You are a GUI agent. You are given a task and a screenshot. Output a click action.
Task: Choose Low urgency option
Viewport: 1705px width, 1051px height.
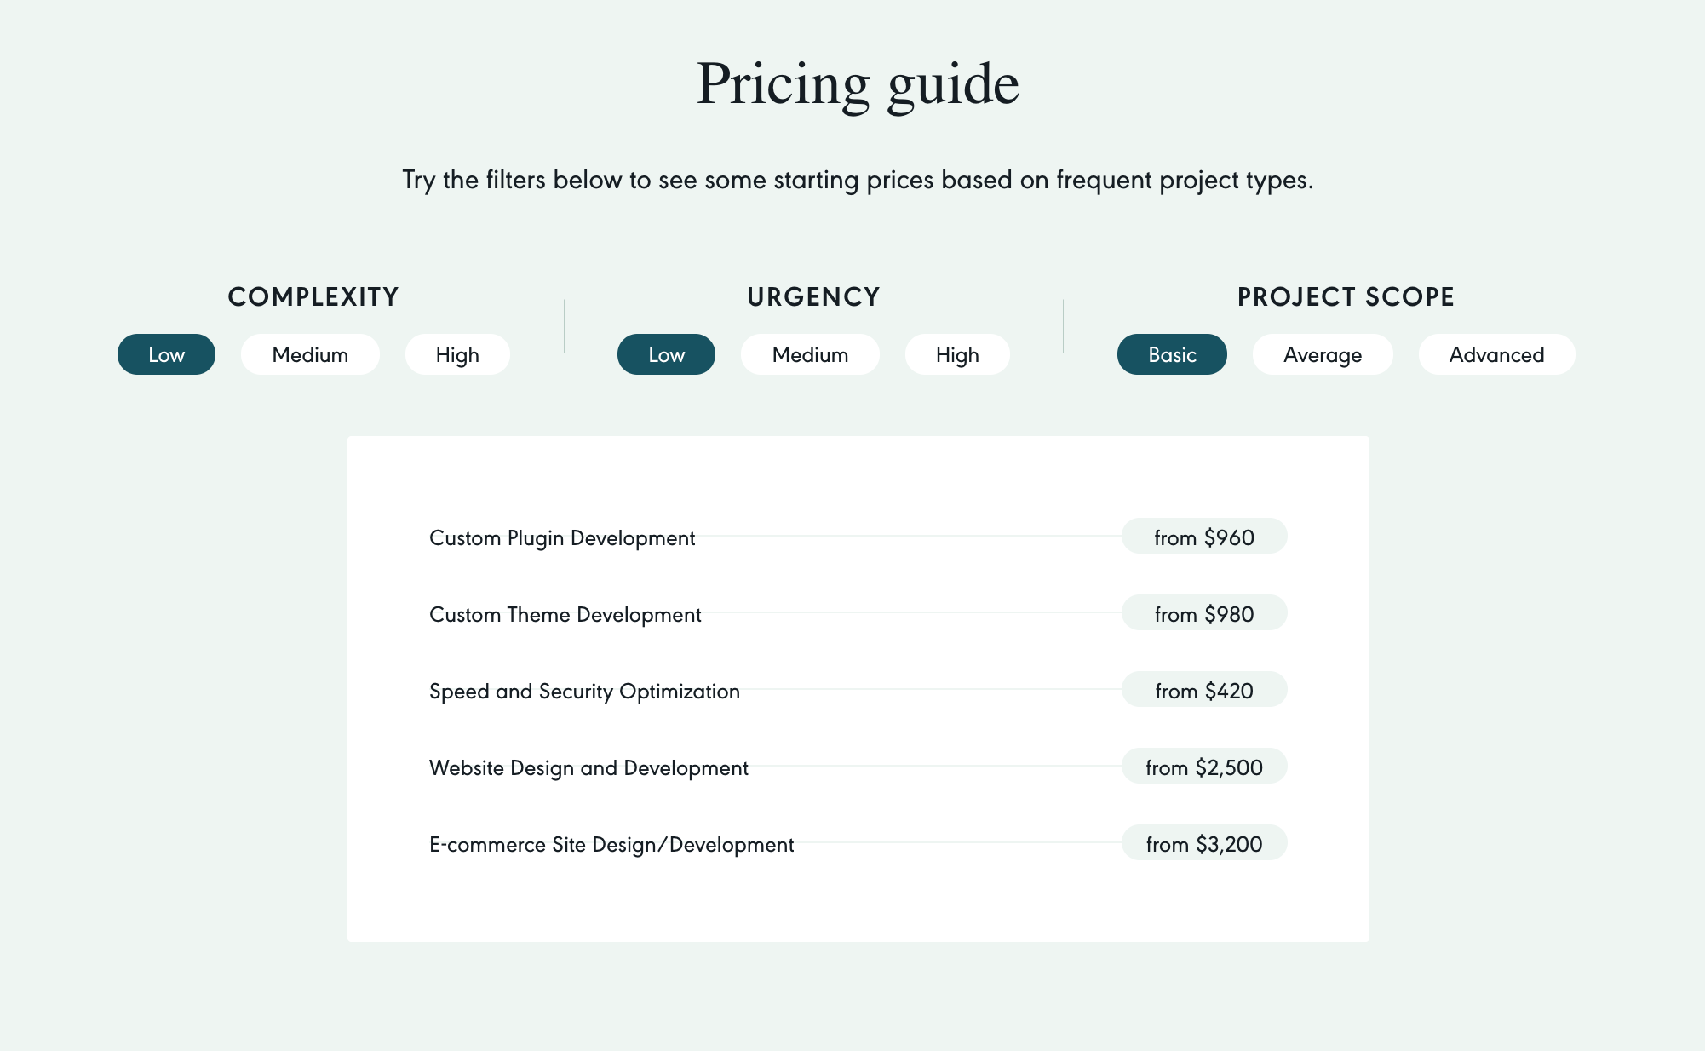666,354
